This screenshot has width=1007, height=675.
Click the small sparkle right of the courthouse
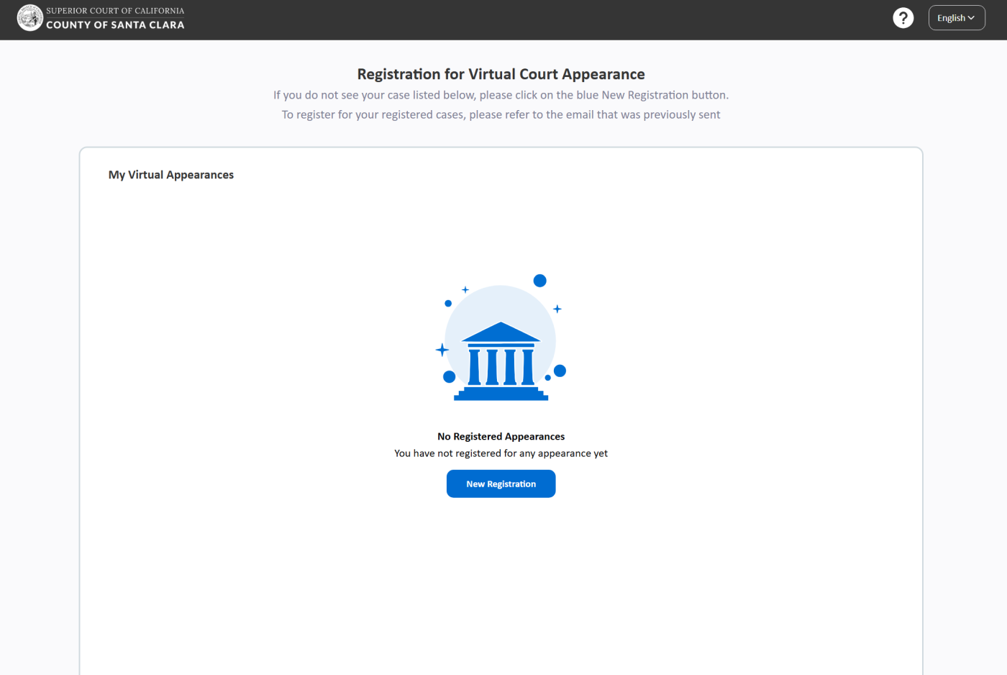(557, 309)
